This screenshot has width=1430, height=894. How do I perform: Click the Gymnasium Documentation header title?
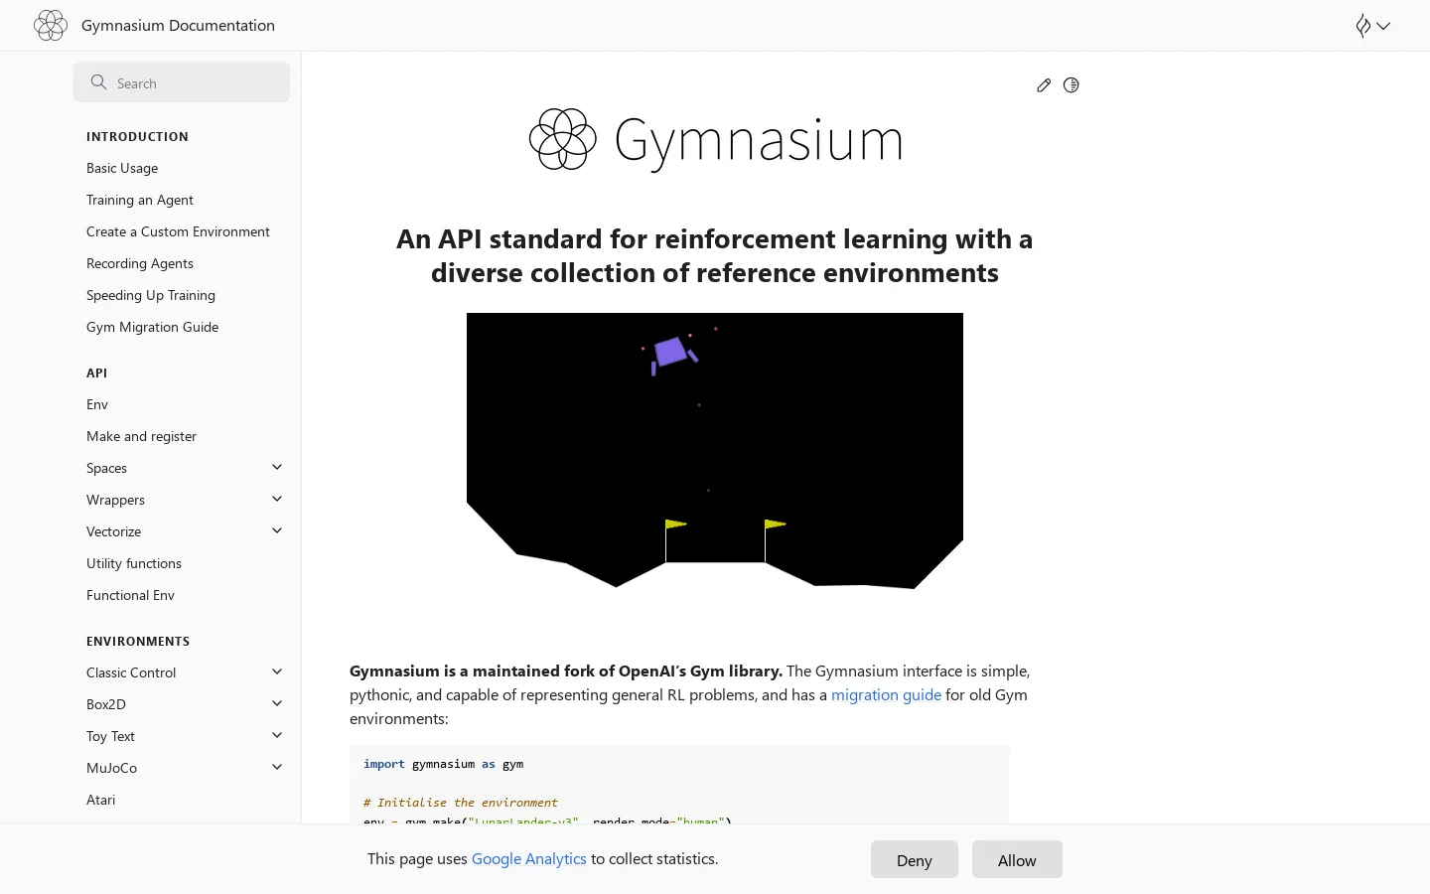[x=178, y=25]
